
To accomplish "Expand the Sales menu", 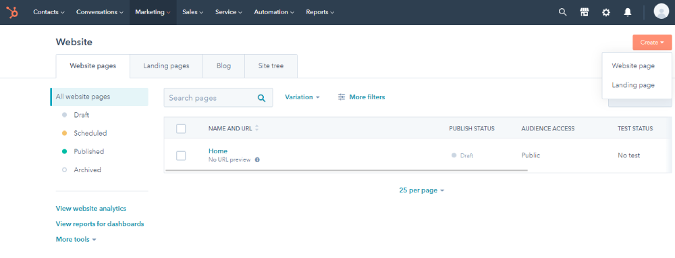I will click(x=192, y=12).
